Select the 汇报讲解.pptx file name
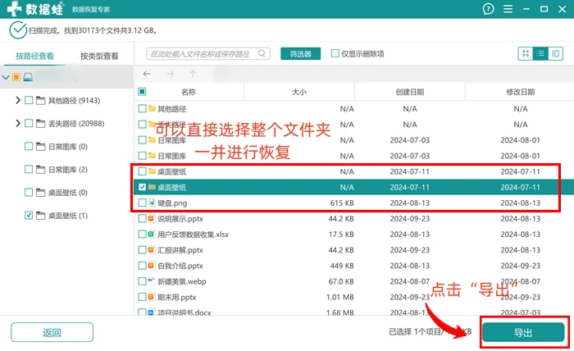This screenshot has width=574, height=351. click(180, 250)
